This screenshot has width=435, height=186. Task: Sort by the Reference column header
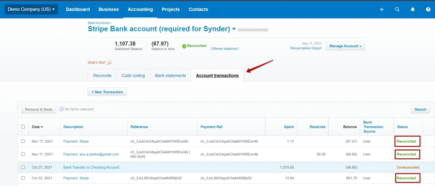pos(139,127)
